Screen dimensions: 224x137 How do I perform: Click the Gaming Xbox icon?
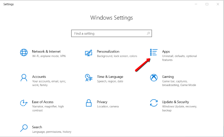[154, 78]
